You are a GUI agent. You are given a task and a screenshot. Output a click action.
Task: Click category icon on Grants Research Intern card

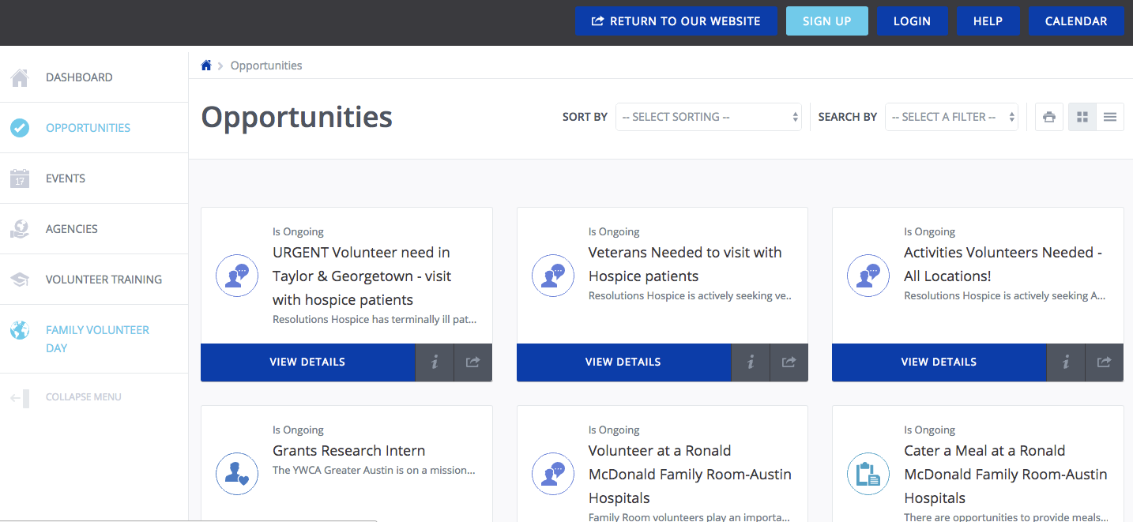pyautogui.click(x=237, y=474)
